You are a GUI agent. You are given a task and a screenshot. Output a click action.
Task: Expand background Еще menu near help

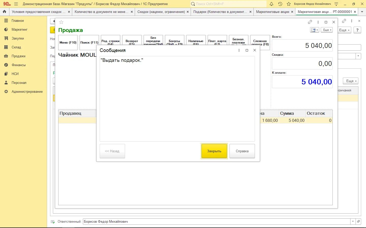[345, 30]
